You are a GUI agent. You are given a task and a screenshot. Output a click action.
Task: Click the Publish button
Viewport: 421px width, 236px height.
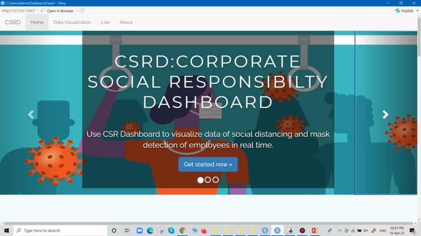[404, 11]
